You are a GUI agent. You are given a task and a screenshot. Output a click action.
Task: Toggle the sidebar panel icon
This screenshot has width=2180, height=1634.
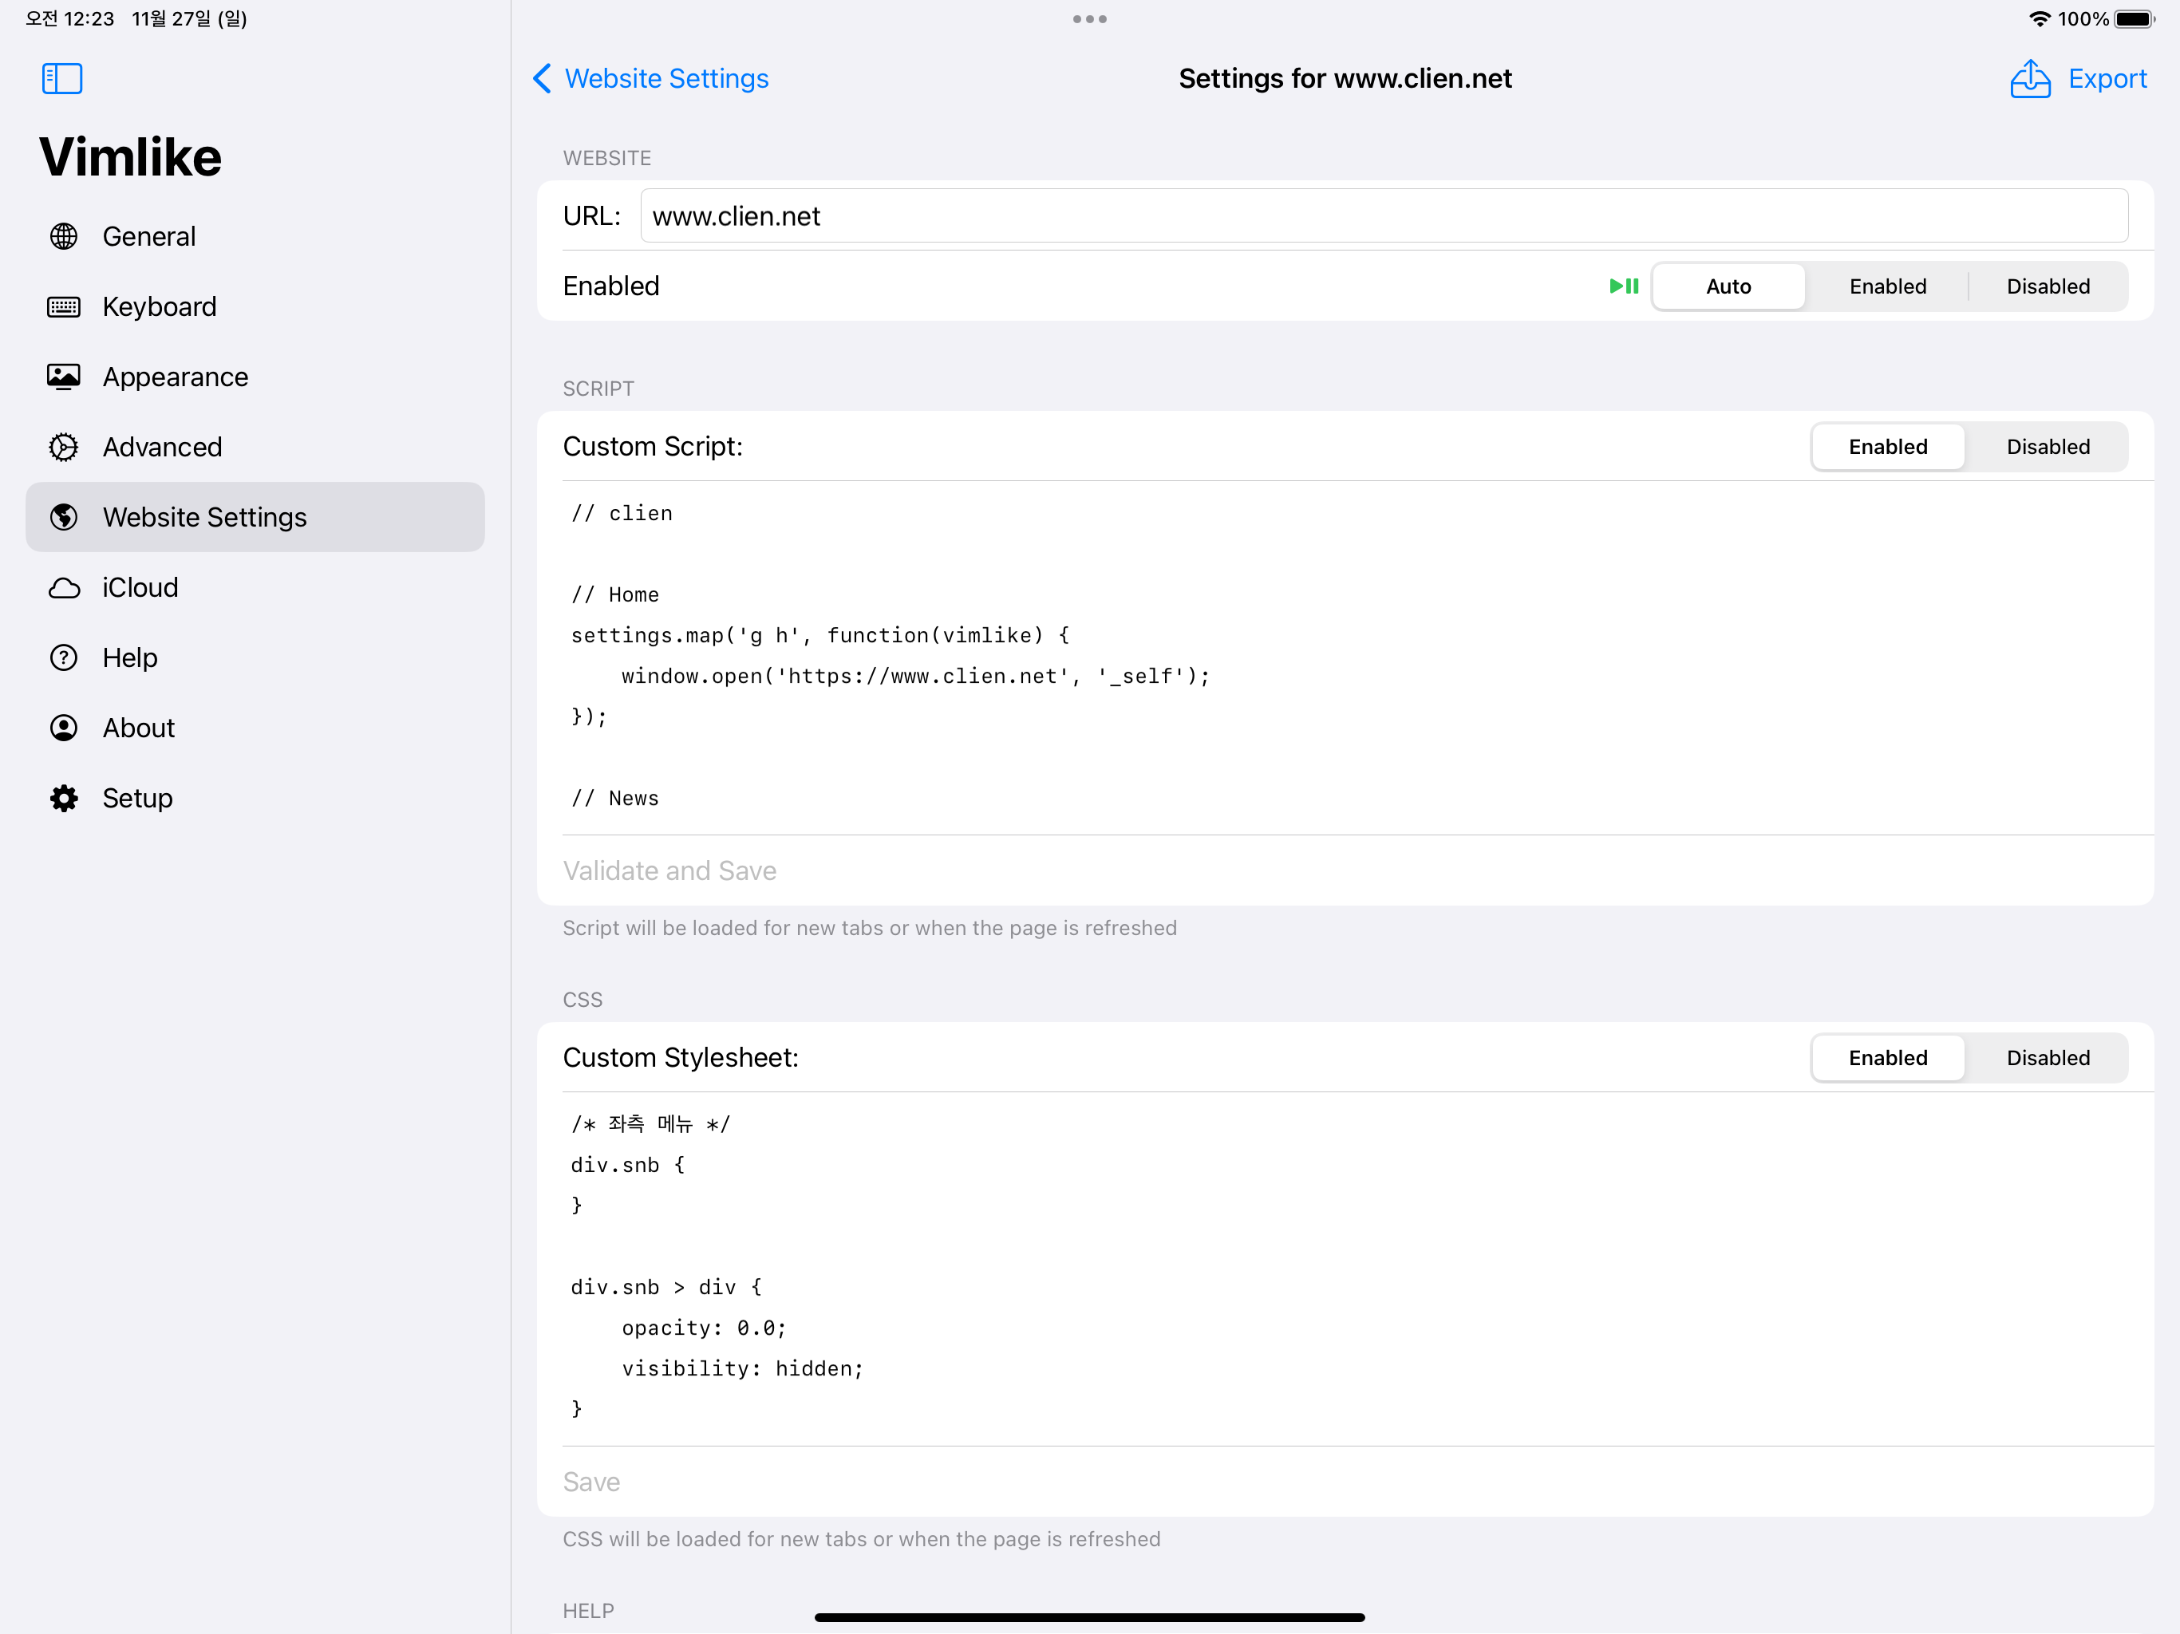pyautogui.click(x=62, y=78)
